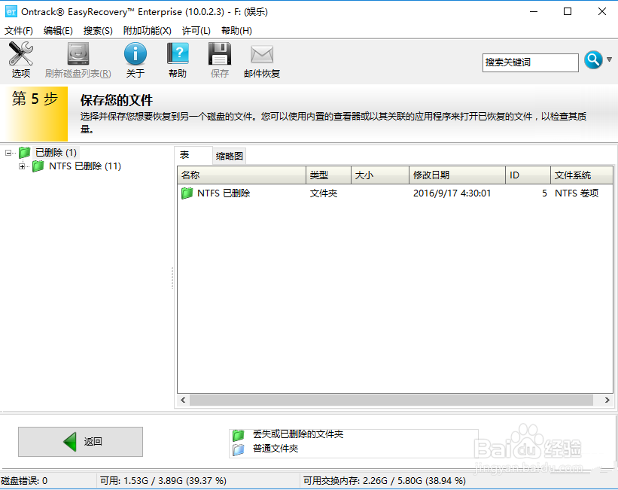This screenshot has height=490, width=618.
Task: Sort by the 文件系统 column header
Action: 581,175
